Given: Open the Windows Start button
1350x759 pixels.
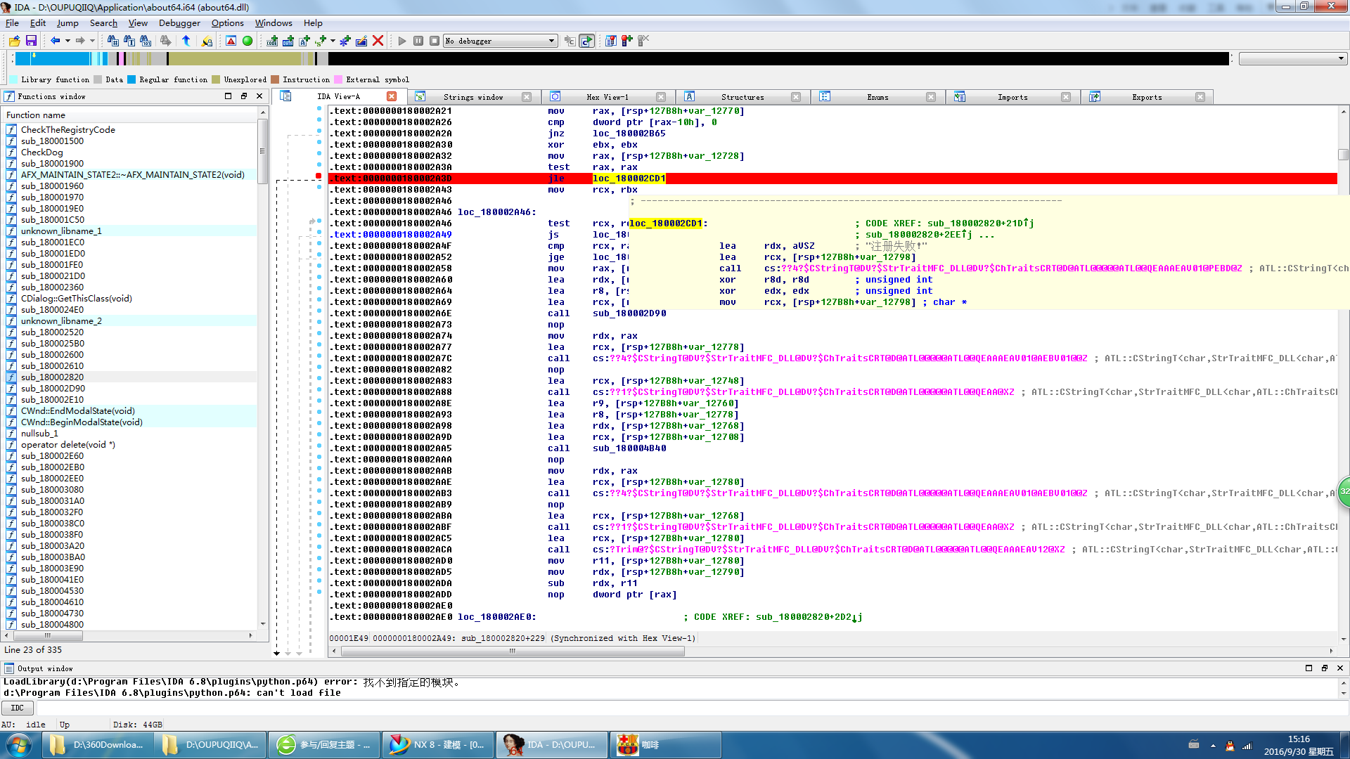Looking at the screenshot, I should (19, 745).
